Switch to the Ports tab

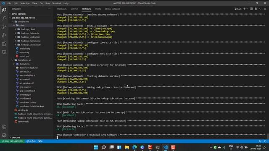(x=98, y=9)
